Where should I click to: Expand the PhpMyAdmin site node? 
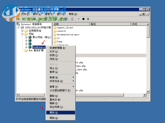pyautogui.click(x=26, y=47)
